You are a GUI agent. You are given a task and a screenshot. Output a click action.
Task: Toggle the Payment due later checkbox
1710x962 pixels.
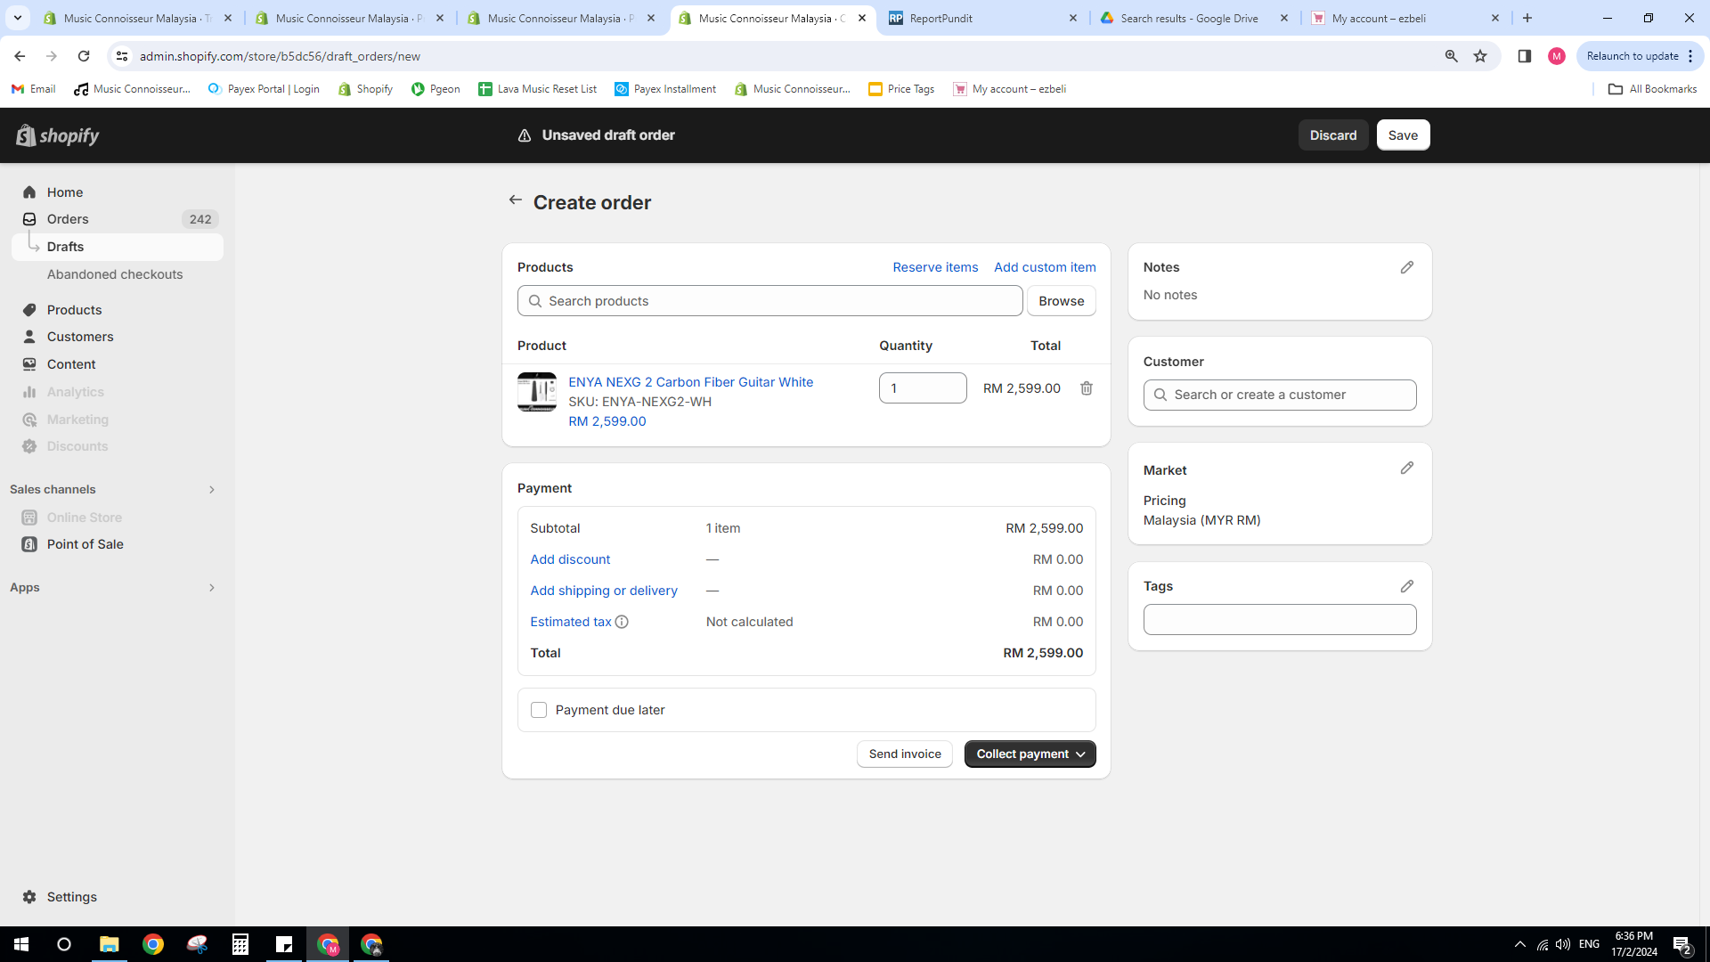point(539,710)
